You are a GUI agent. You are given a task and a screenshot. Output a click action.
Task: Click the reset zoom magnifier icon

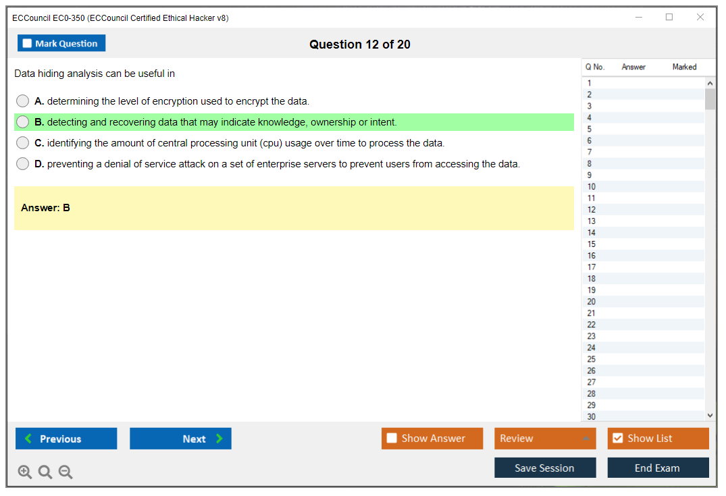click(45, 472)
